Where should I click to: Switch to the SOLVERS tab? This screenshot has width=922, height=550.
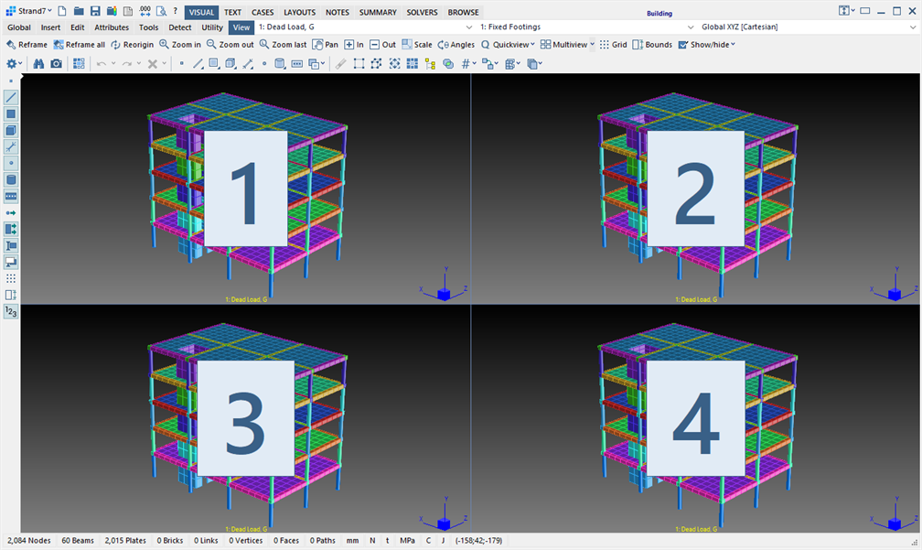click(423, 12)
